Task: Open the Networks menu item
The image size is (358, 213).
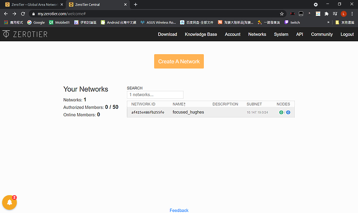Action: click(x=257, y=34)
